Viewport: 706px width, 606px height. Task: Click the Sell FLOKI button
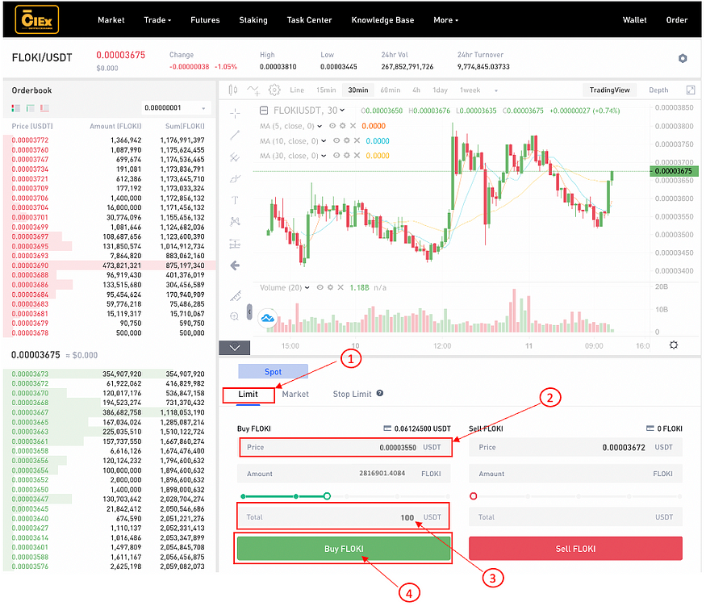[x=575, y=549]
